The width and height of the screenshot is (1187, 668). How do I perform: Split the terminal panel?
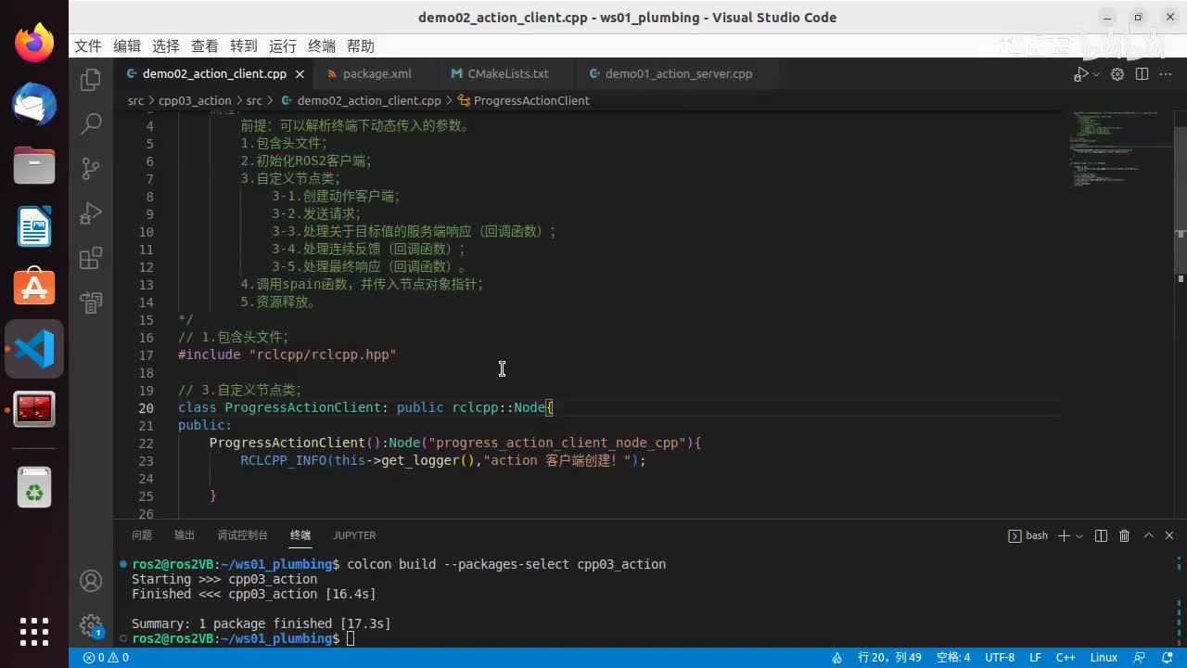point(1101,535)
